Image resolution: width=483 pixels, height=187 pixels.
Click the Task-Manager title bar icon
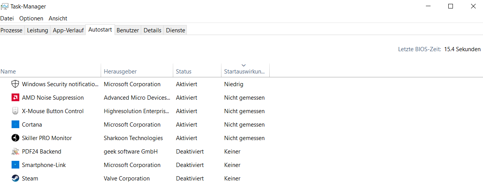(x=5, y=7)
